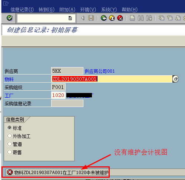Click the 物料 field label
185x180 pixels.
pos(9,79)
